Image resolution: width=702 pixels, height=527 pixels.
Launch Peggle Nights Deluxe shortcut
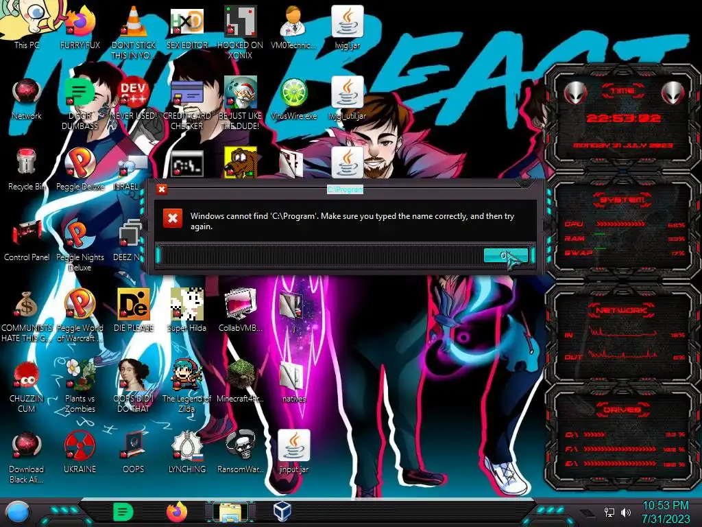(80, 246)
